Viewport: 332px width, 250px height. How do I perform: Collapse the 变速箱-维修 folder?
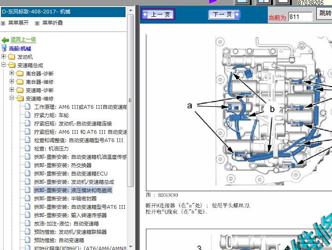[x=12, y=98]
